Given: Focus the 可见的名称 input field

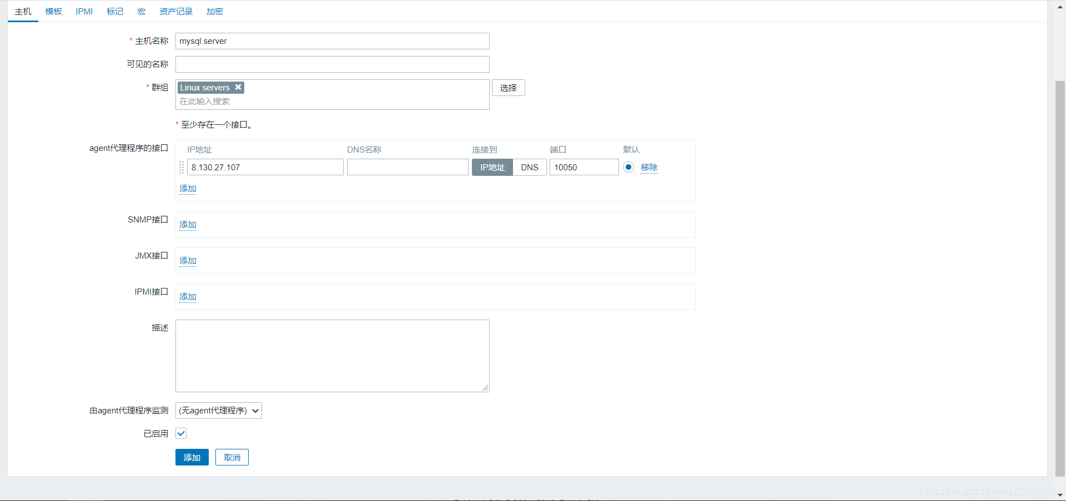Looking at the screenshot, I should click(333, 64).
